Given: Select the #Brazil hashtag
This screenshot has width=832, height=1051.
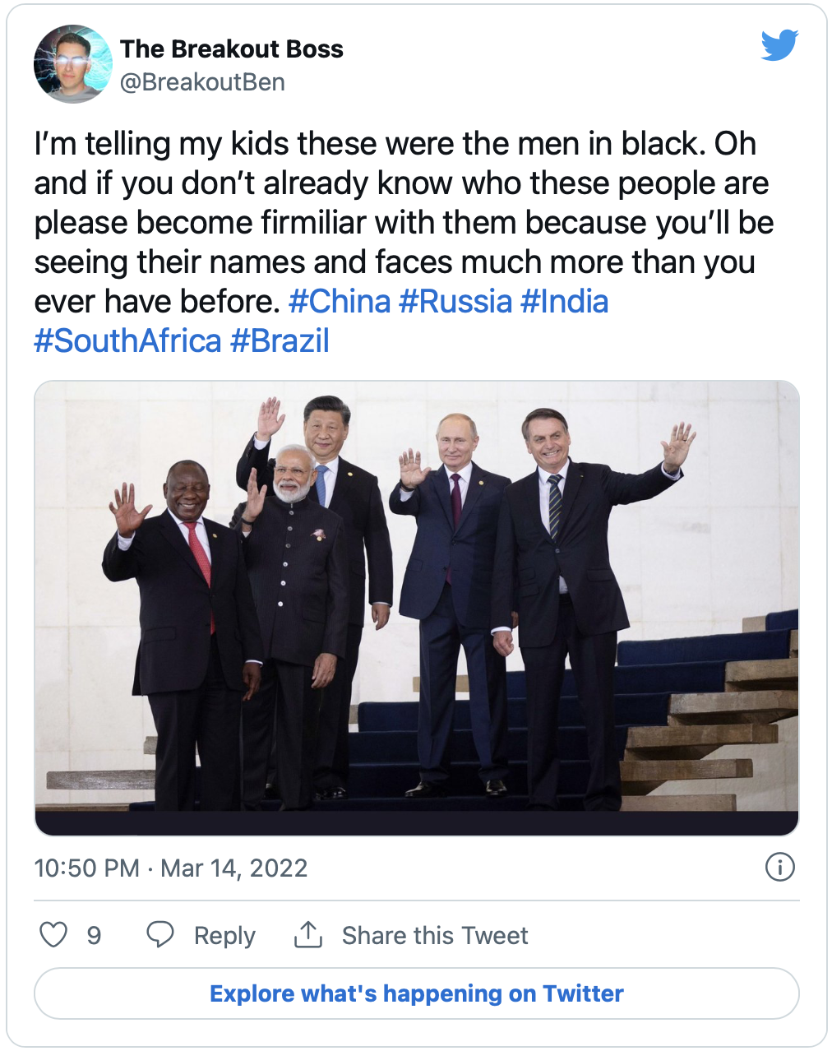Looking at the screenshot, I should click(x=280, y=341).
